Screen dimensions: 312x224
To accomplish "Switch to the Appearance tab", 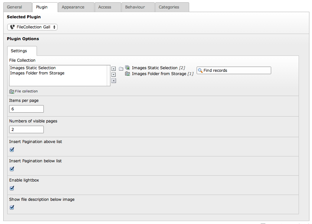I will click(73, 7).
